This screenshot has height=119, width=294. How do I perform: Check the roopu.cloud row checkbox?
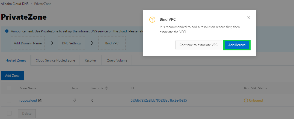(x=9, y=100)
